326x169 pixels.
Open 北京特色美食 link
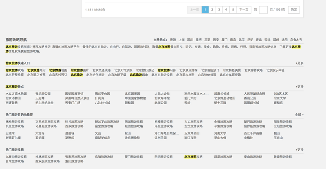(x=232, y=70)
